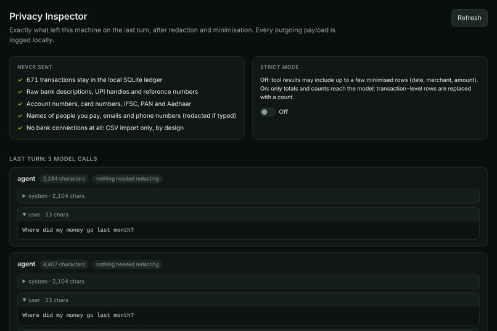Click checkmark beside Names of people row
The height and width of the screenshot is (331, 497).
coord(20,116)
